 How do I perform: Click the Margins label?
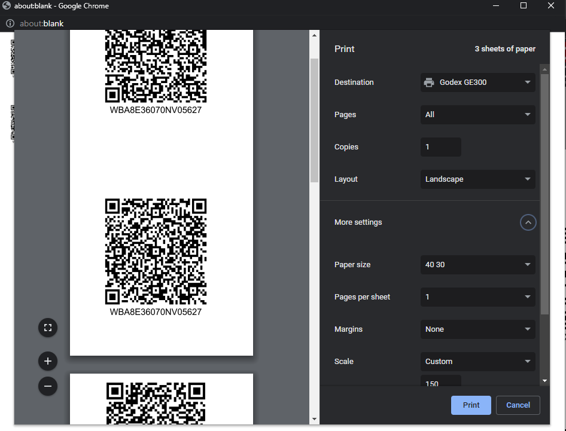[x=348, y=329]
